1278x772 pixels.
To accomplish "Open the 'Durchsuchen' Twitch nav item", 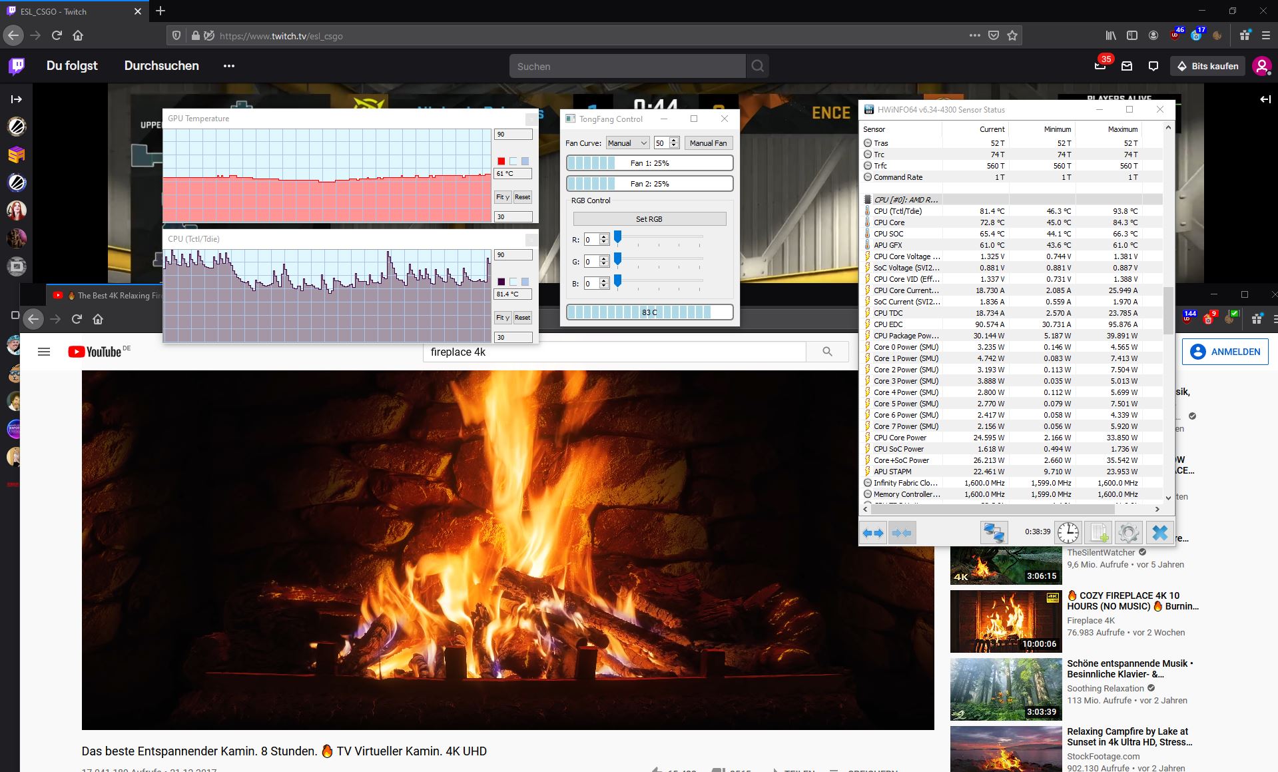I will coord(162,66).
